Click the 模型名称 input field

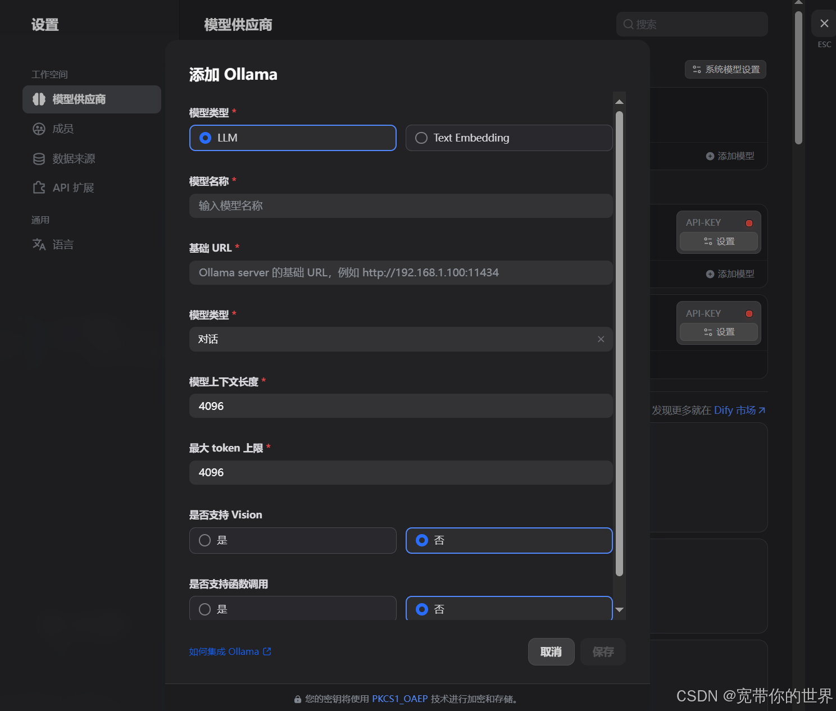(x=401, y=206)
